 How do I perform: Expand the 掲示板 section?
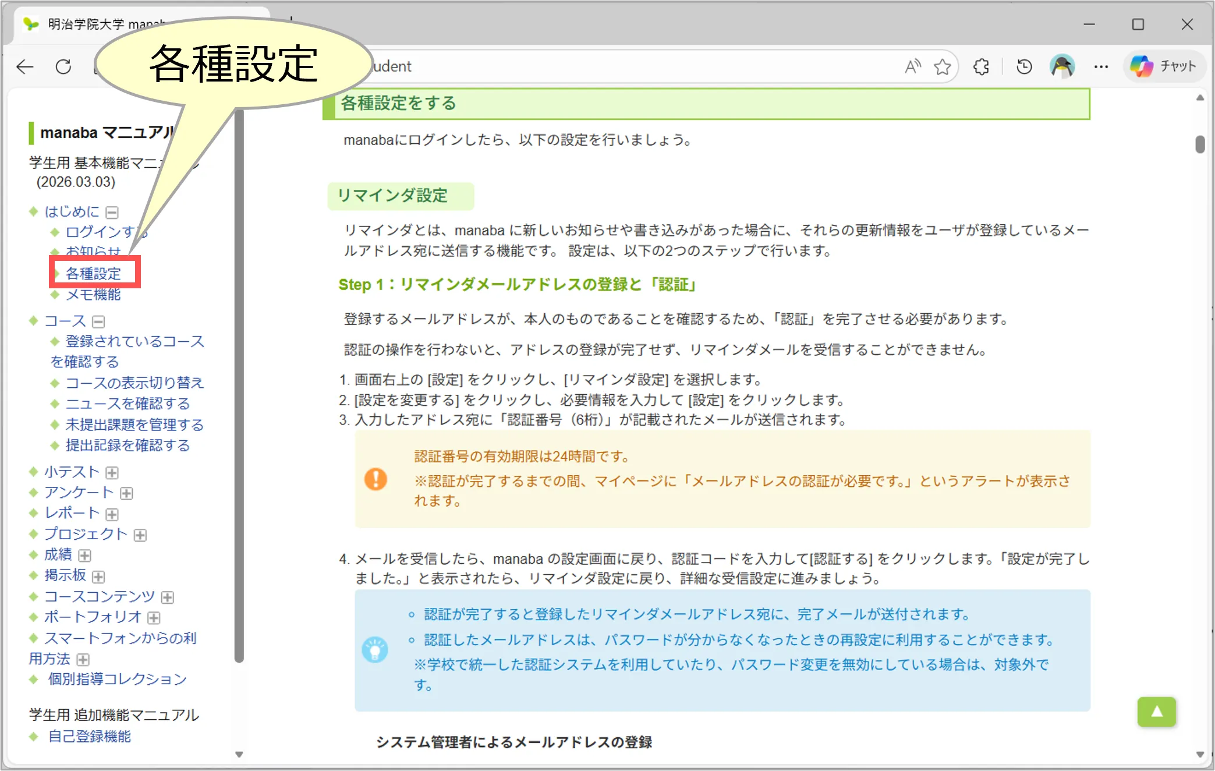point(99,577)
